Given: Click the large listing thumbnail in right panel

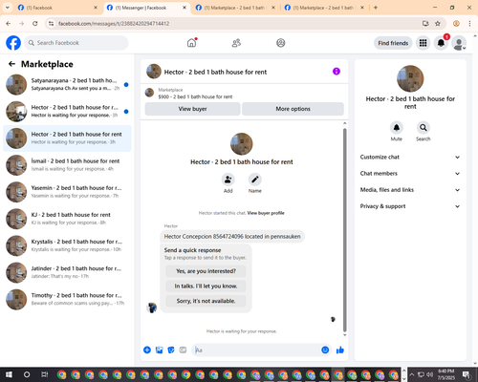Looking at the screenshot, I should coord(410,79).
